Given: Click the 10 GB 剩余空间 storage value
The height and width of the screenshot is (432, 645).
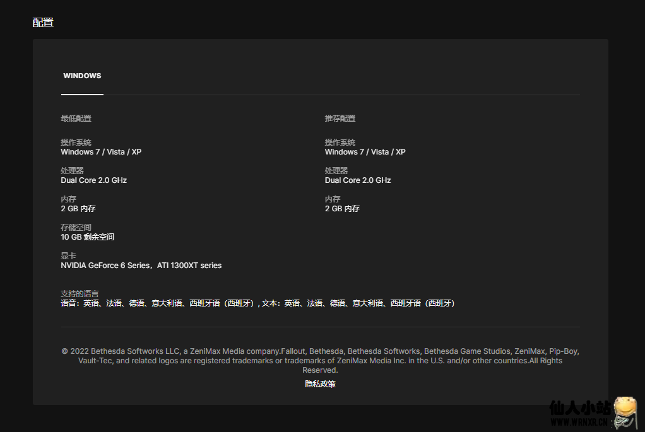Looking at the screenshot, I should click(87, 237).
